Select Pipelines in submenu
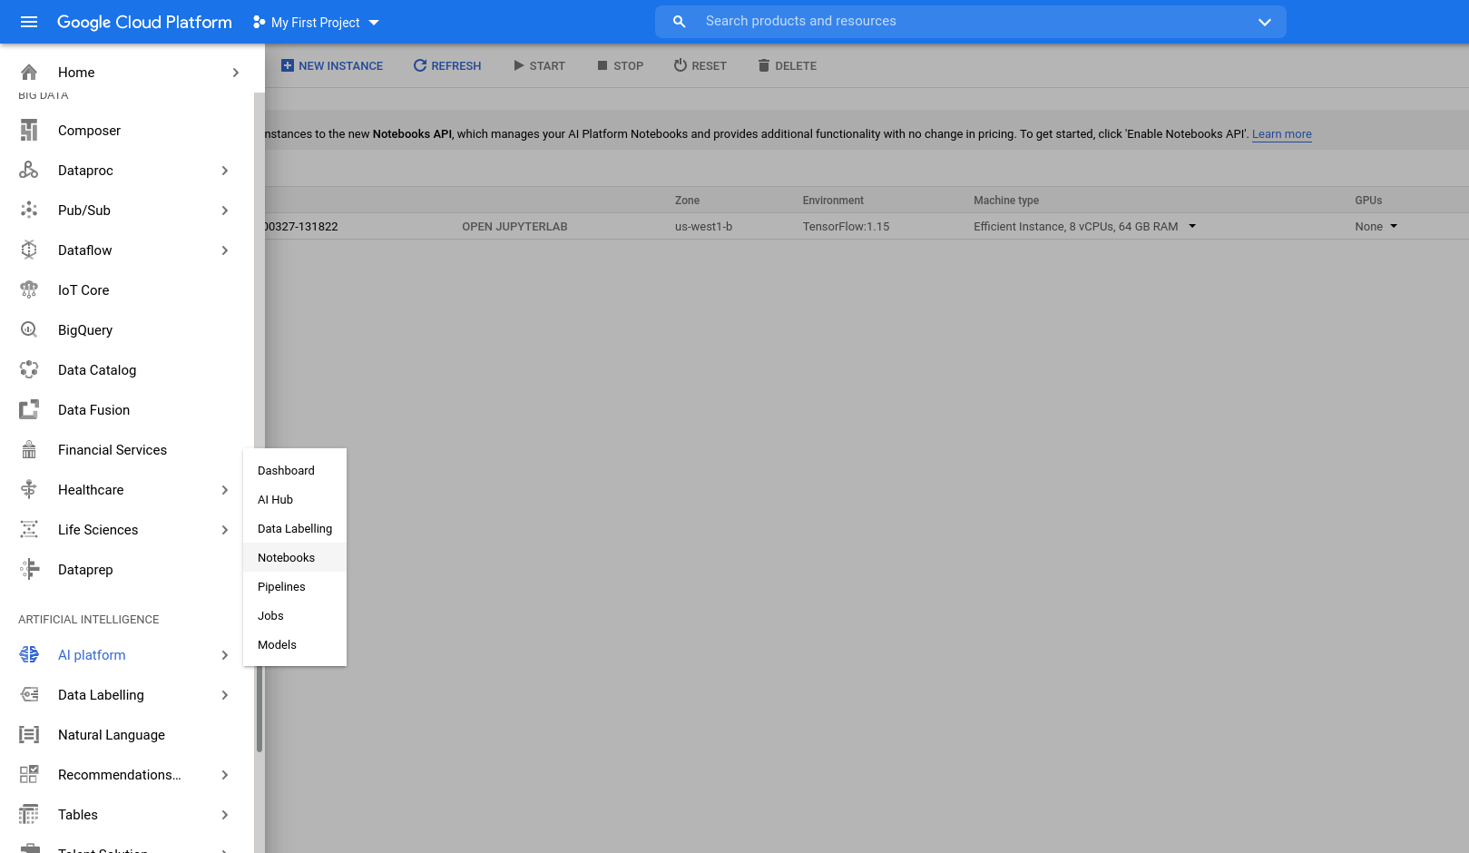Viewport: 1469px width, 853px height. pyautogui.click(x=295, y=586)
